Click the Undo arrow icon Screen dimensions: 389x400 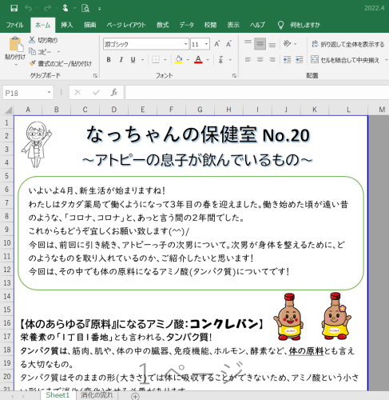[28, 8]
